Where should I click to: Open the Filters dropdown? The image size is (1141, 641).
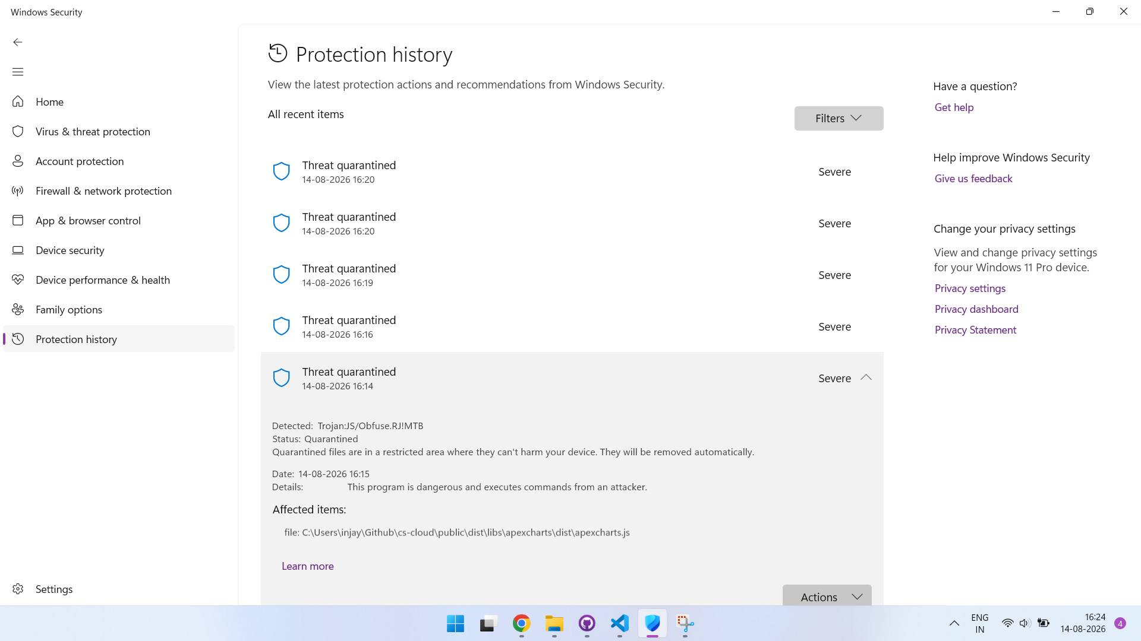pos(839,119)
